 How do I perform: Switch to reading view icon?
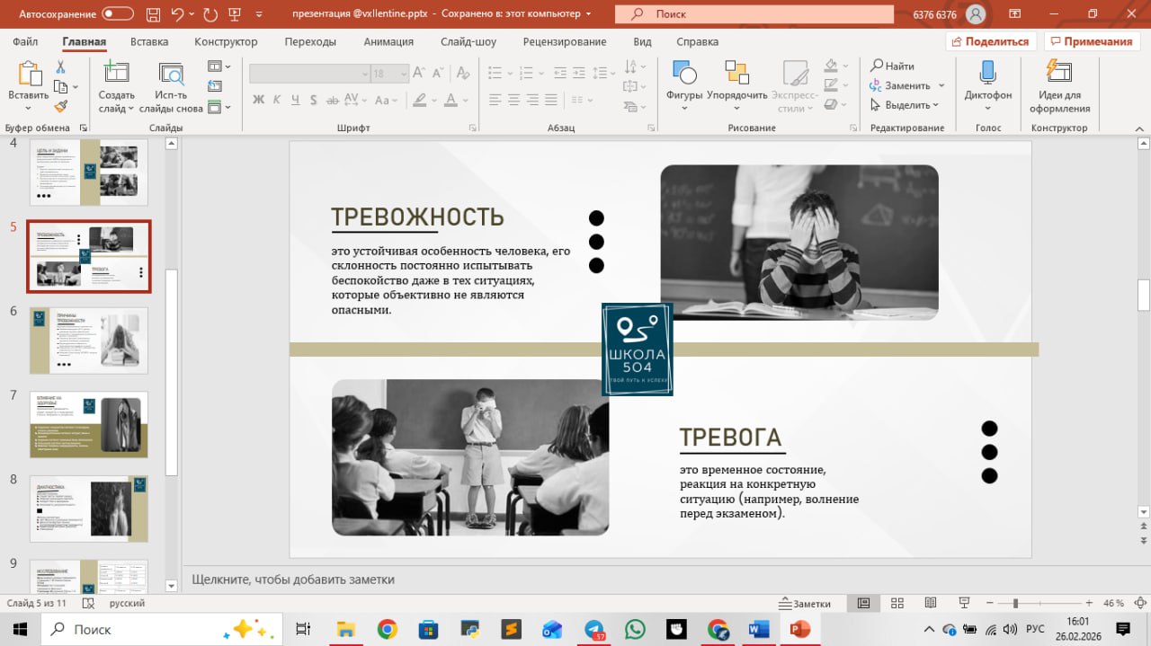930,603
